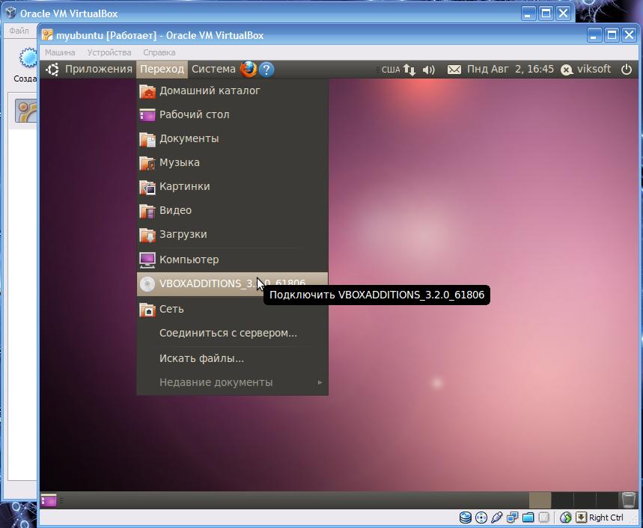Close the highlighted Переход menu
The width and height of the screenshot is (643, 528).
[x=162, y=69]
